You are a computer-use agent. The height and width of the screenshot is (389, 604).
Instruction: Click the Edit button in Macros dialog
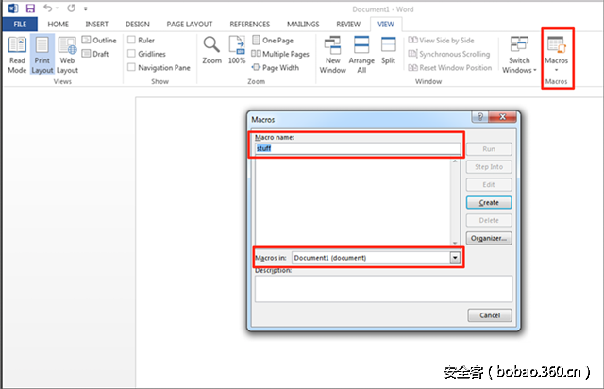[489, 184]
